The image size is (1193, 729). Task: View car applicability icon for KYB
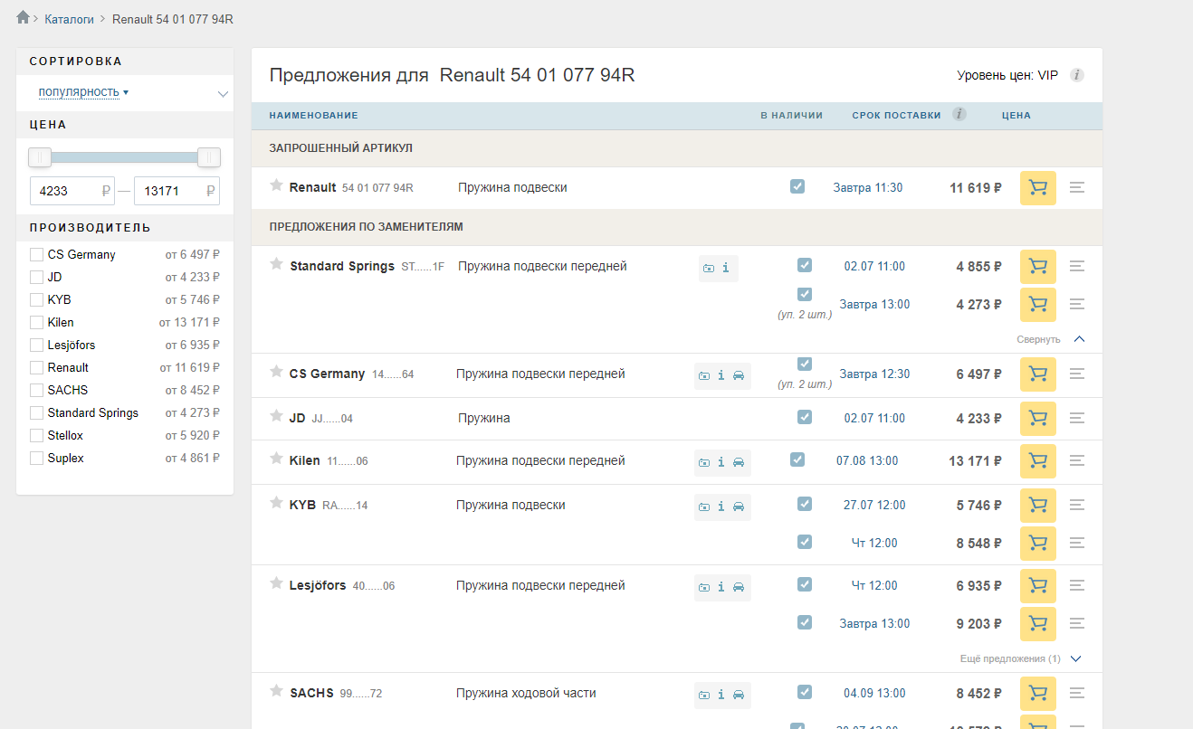(739, 507)
